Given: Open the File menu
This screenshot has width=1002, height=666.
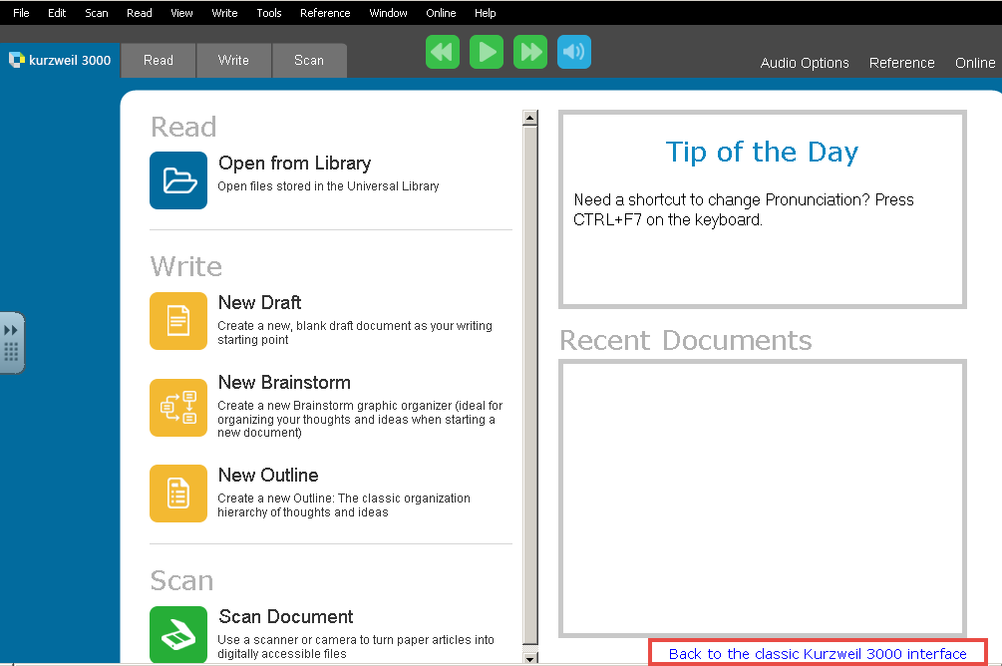Looking at the screenshot, I should [21, 13].
